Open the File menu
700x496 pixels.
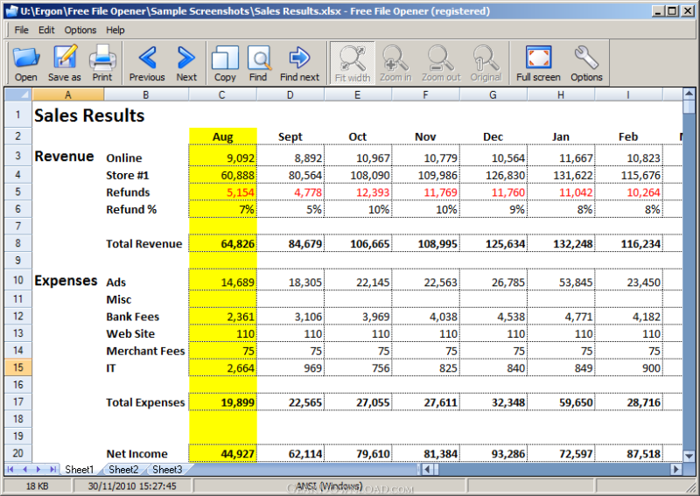pyautogui.click(x=21, y=30)
